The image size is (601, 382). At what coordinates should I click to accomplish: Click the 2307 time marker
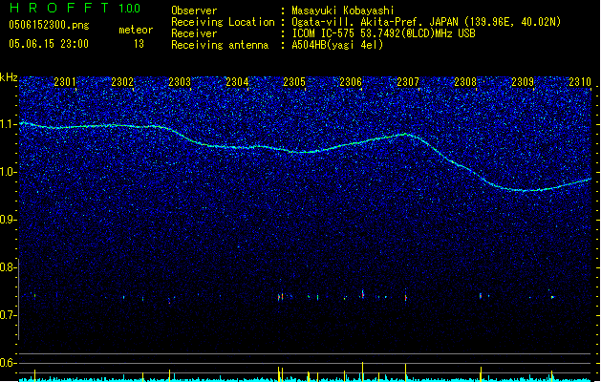click(x=408, y=82)
